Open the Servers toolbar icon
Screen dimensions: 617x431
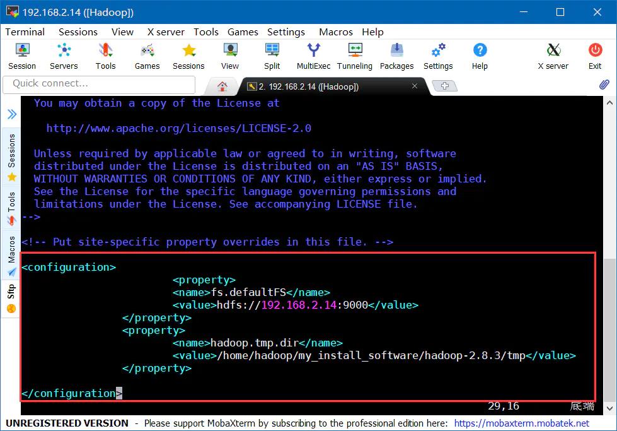pyautogui.click(x=64, y=56)
